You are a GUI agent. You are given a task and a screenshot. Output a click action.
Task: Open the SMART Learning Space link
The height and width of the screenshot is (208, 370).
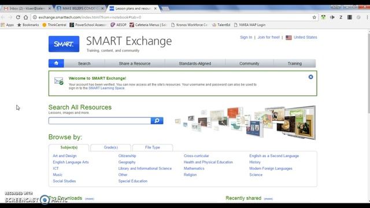(106, 88)
